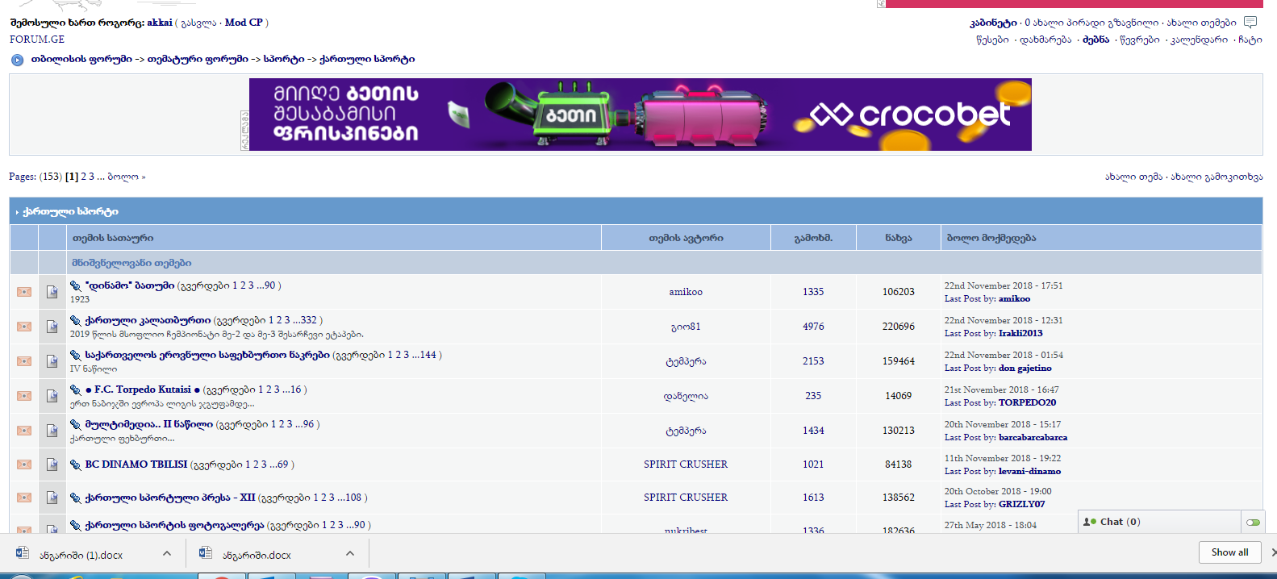Open topic author SPIRIT CRUSHER in BC DINAMO row
The image size is (1277, 579).
(686, 464)
